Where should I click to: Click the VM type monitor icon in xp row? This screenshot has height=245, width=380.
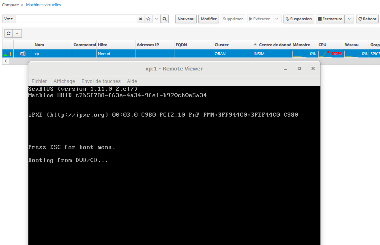tap(23, 53)
